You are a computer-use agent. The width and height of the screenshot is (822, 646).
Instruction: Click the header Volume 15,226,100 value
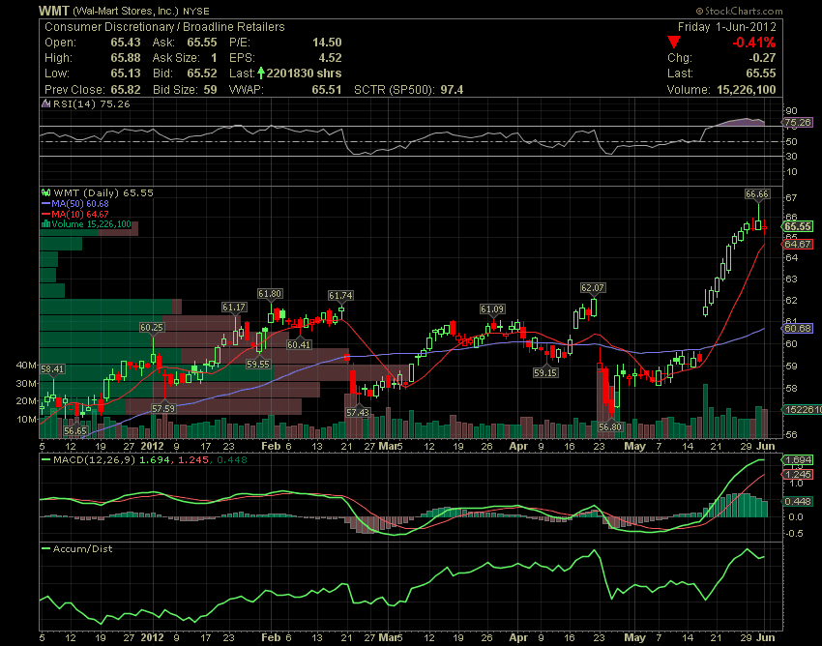pyautogui.click(x=746, y=89)
